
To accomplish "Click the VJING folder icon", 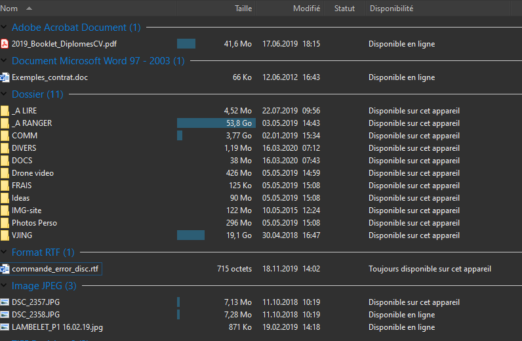I will 5,235.
